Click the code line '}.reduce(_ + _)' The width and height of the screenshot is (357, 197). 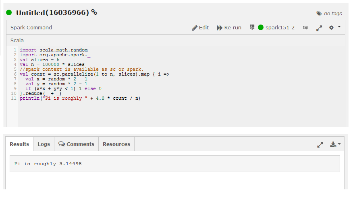pos(41,94)
